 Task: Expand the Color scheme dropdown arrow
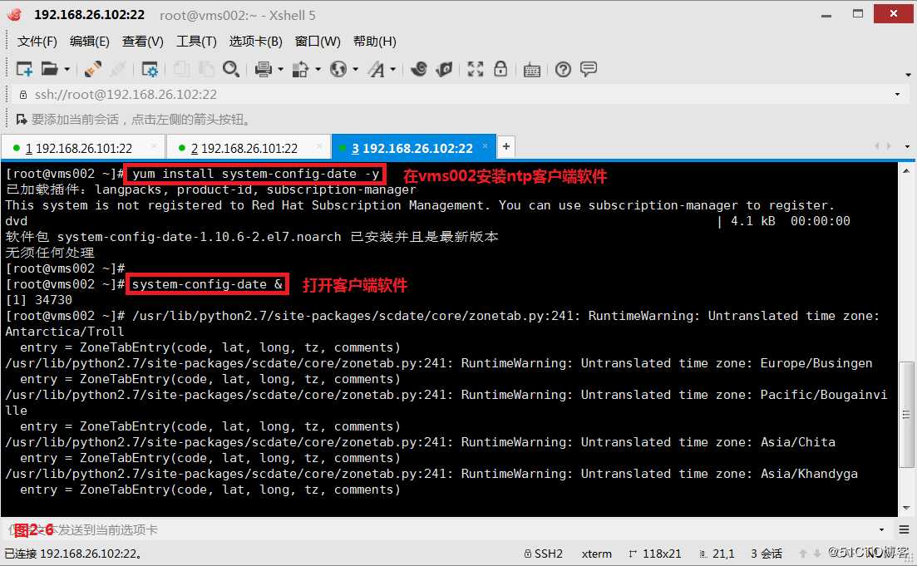[x=318, y=70]
